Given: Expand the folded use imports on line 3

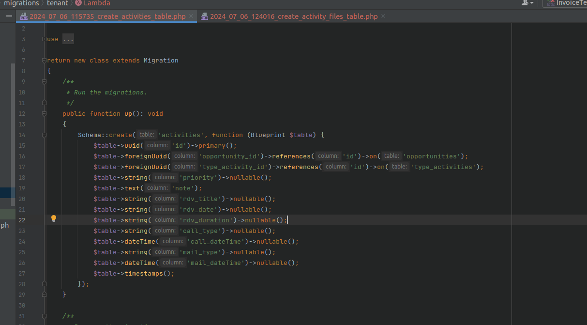Looking at the screenshot, I should [x=44, y=39].
